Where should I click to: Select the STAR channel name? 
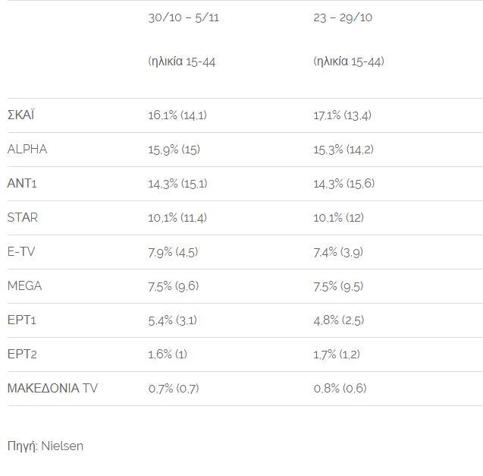pos(23,218)
